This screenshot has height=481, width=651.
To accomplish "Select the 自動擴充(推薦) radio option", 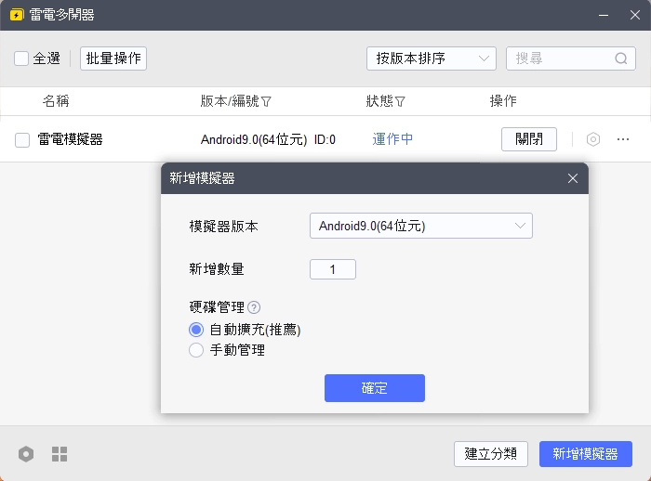I will coord(196,330).
